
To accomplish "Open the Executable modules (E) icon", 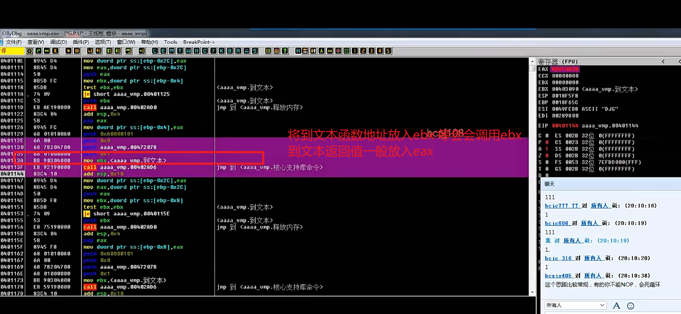I will 163,51.
